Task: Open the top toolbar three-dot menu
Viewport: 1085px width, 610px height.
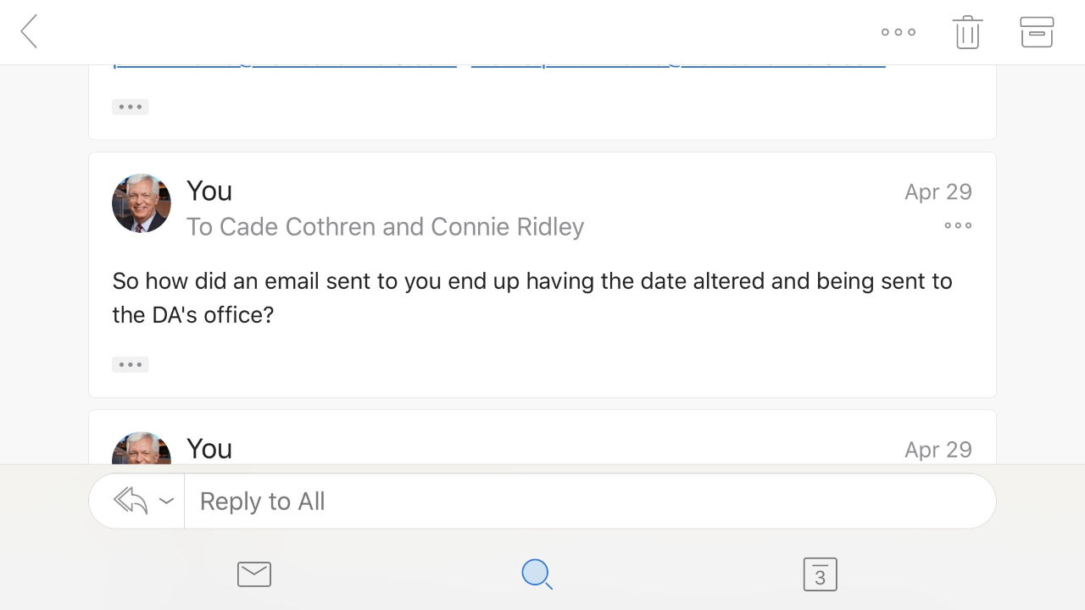Action: (x=899, y=32)
